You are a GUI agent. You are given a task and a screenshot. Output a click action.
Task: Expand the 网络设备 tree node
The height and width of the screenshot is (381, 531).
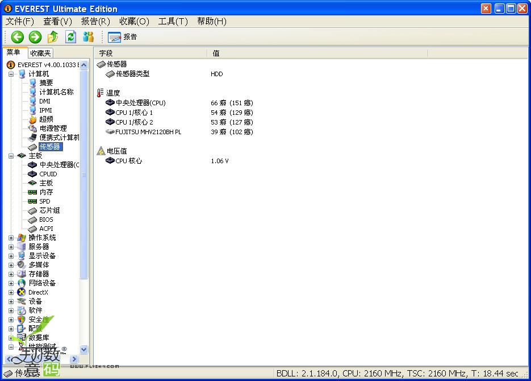[x=11, y=283]
